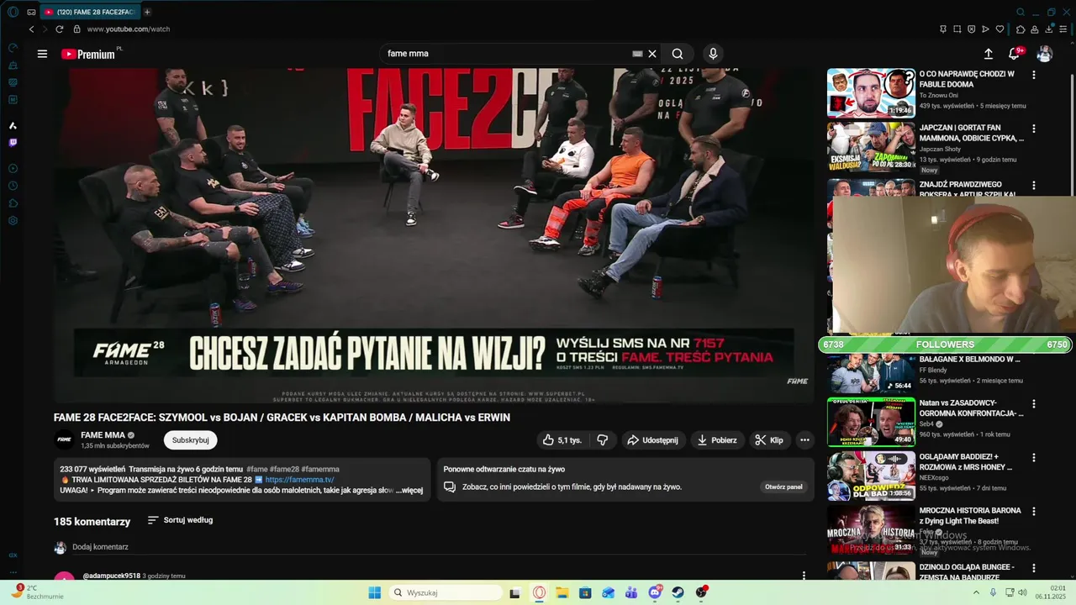Open chat replay with Otwórz panel

[783, 487]
